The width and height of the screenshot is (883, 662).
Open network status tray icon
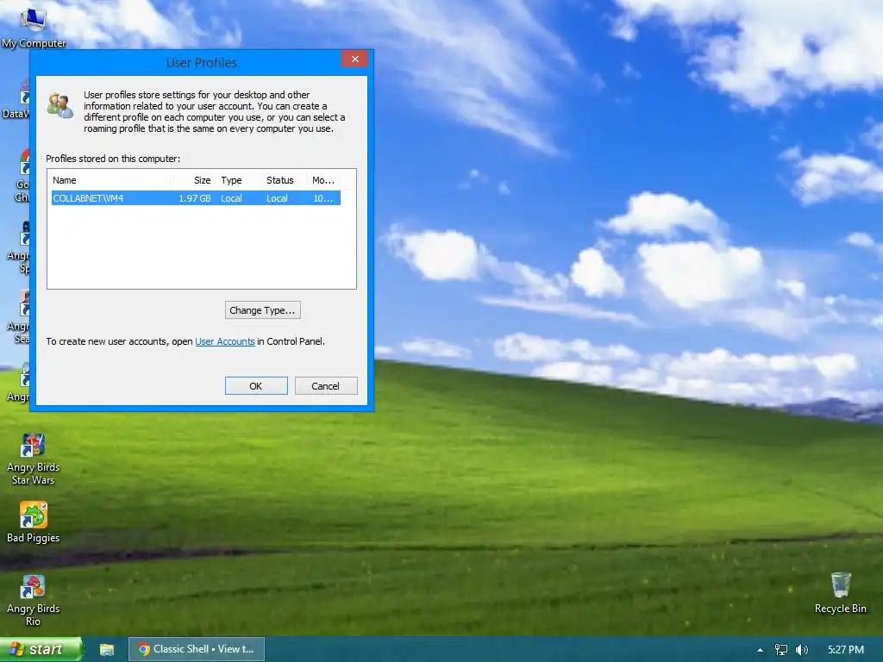click(781, 650)
